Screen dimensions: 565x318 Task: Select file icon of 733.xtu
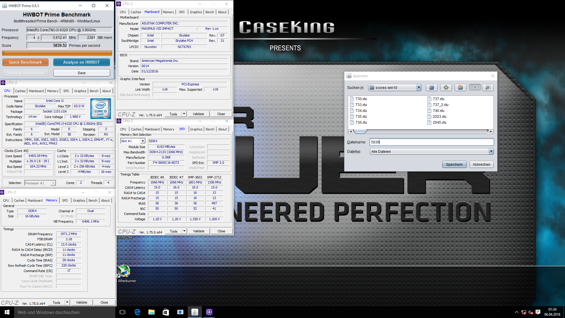[352, 105]
